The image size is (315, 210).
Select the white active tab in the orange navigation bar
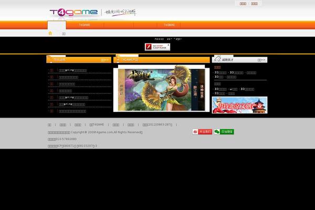coord(57,25)
